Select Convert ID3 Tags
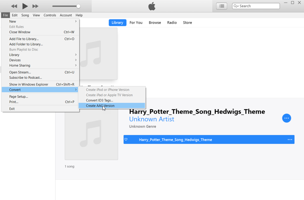Image resolution: width=304 pixels, height=200 pixels. 112,100
